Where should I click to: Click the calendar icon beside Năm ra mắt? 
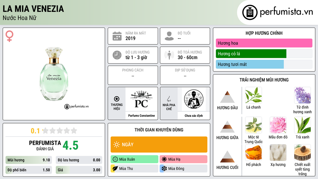117,36
